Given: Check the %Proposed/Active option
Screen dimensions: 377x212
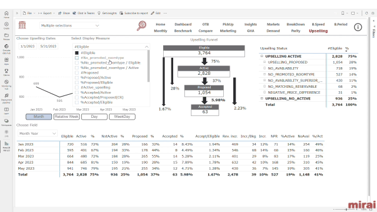Looking at the screenshot, I should point(77,78).
